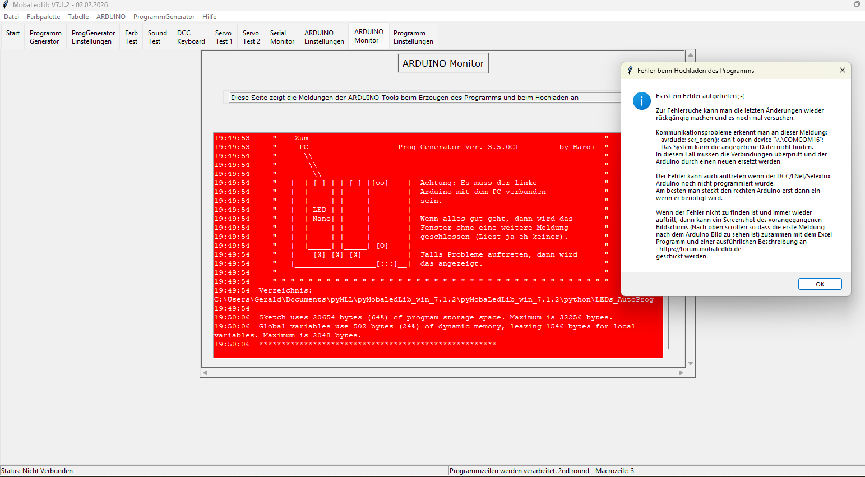Switch to the Start tab

coord(13,37)
